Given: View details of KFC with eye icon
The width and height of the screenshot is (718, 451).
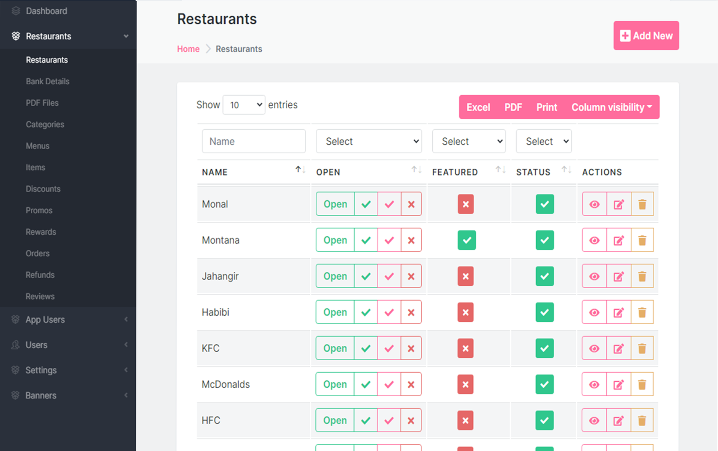Looking at the screenshot, I should [594, 348].
